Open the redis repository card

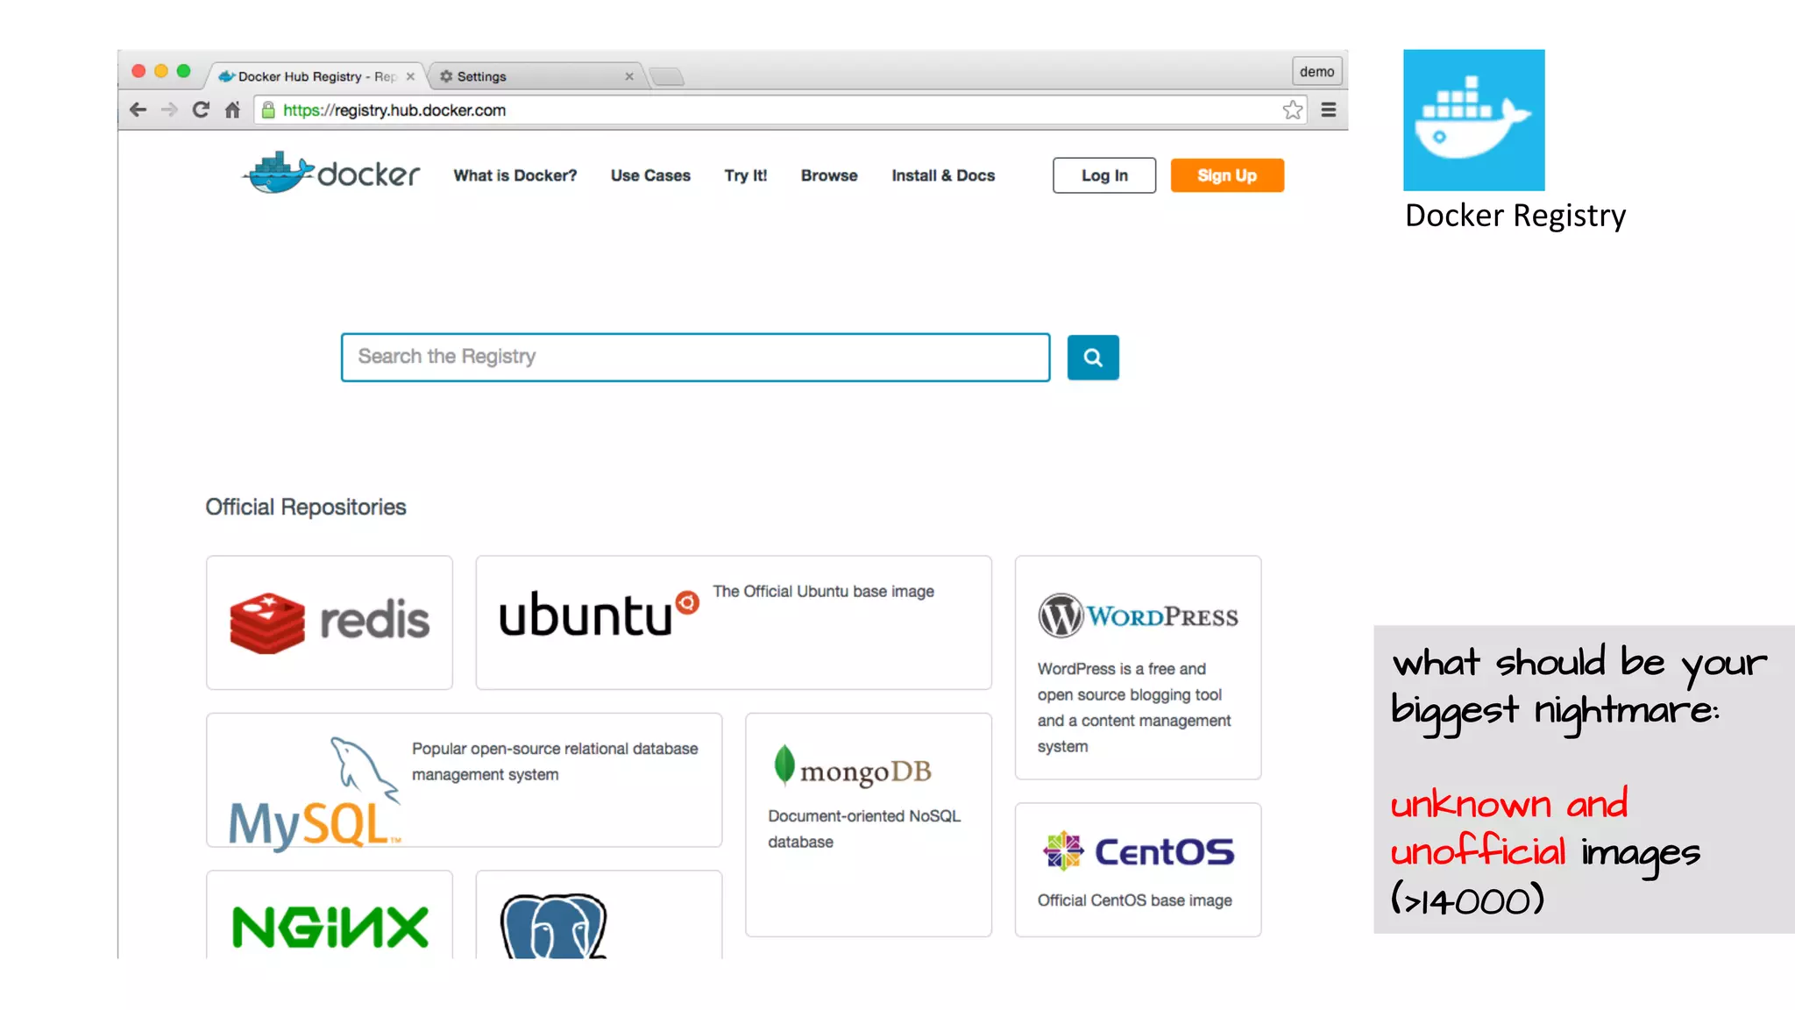point(330,622)
